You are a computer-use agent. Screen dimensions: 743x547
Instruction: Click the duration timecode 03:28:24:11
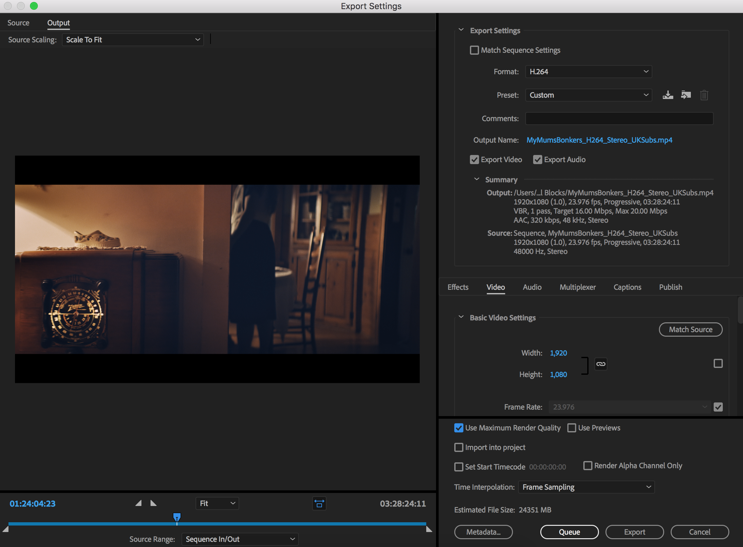coord(403,504)
